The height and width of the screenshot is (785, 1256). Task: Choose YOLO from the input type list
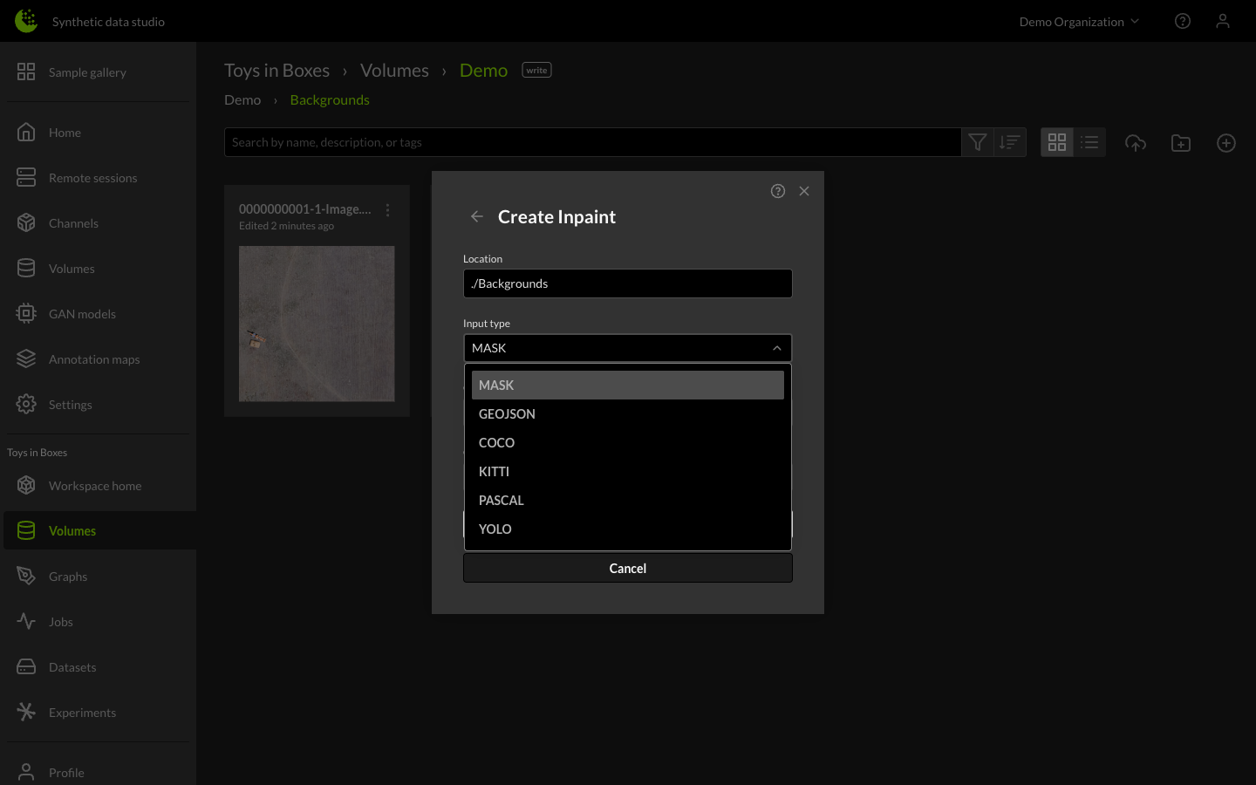point(495,529)
